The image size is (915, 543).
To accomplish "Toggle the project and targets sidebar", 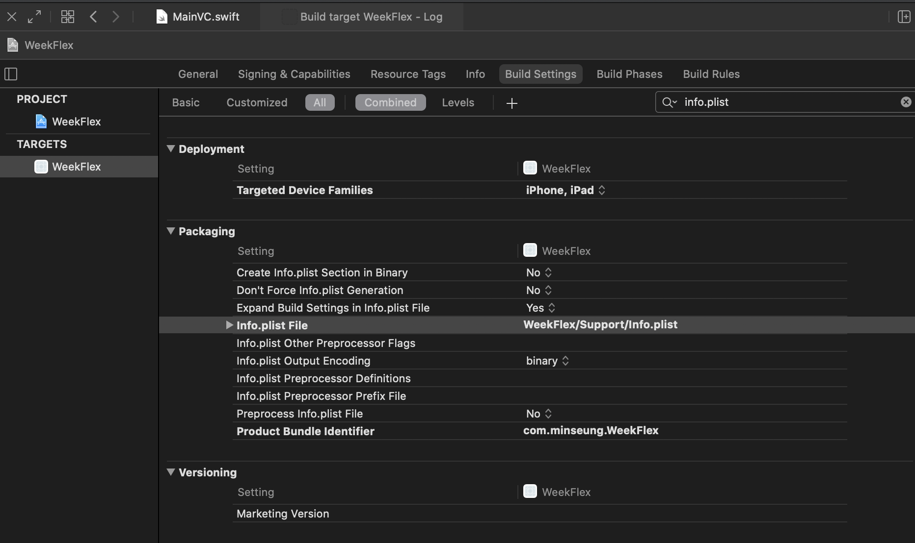I will point(11,74).
